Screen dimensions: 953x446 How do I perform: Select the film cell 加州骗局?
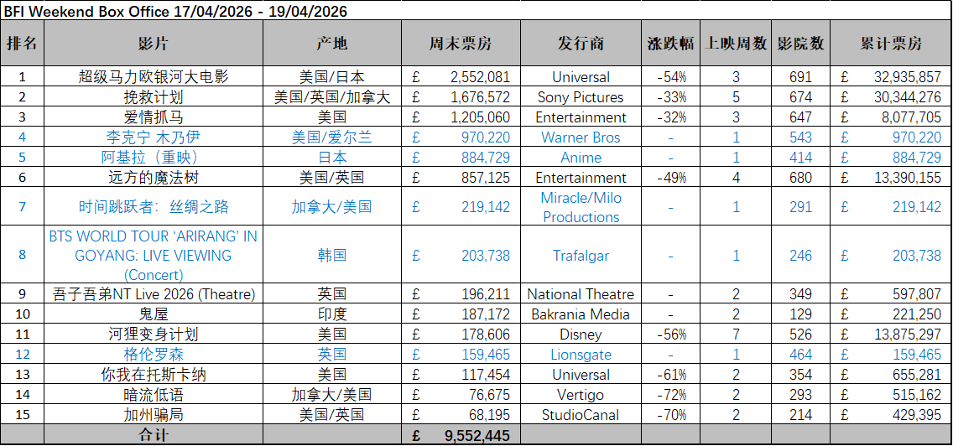click(154, 415)
